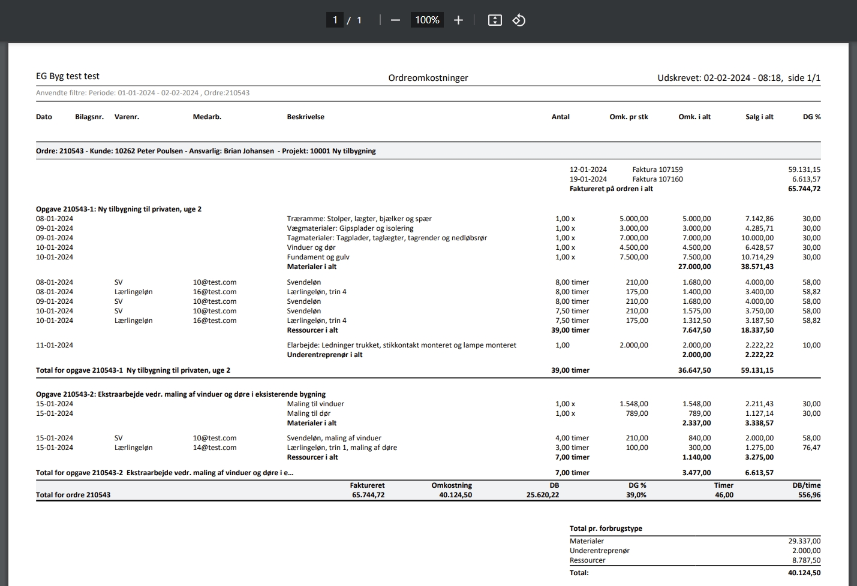Viewport: 857px width, 586px height.
Task: Select the Total pr. forbrugstype heading
Action: coord(606,528)
